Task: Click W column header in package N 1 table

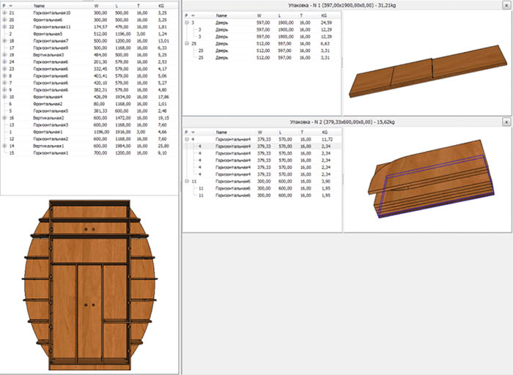Action: pos(259,15)
